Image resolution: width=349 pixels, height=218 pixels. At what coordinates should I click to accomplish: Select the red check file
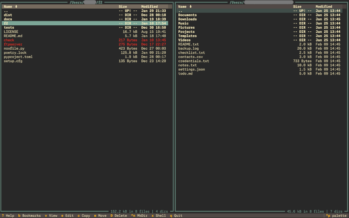click(x=85, y=40)
